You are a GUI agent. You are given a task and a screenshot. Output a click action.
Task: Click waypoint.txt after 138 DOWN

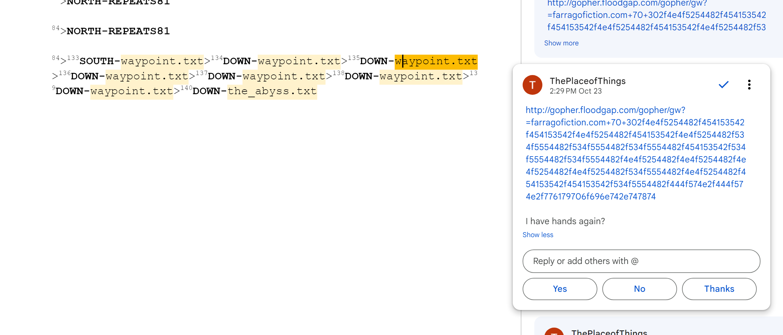[x=421, y=76]
